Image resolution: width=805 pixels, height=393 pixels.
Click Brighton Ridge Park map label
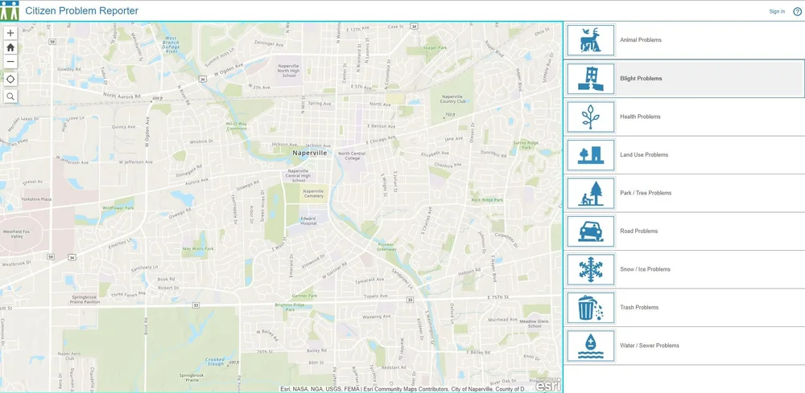[x=290, y=307]
